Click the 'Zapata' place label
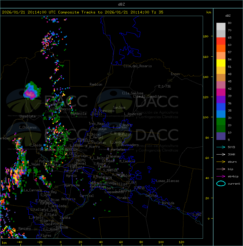 coord(65,218)
